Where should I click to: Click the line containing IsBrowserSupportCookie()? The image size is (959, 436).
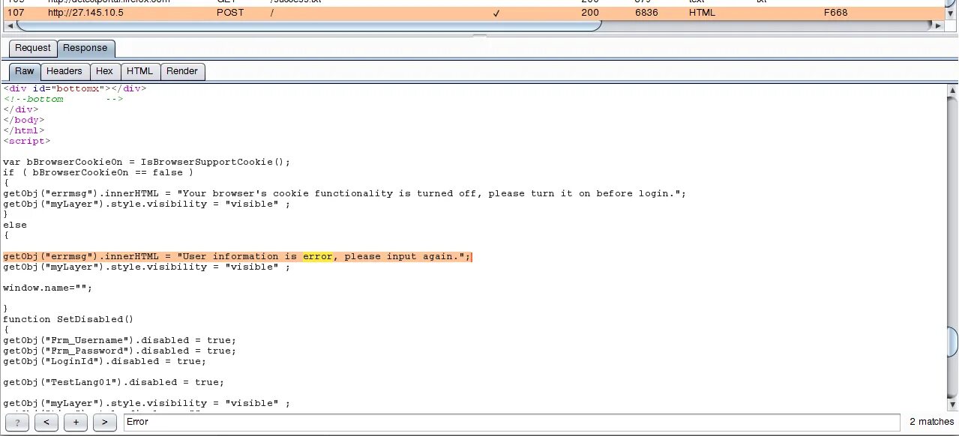tap(146, 162)
